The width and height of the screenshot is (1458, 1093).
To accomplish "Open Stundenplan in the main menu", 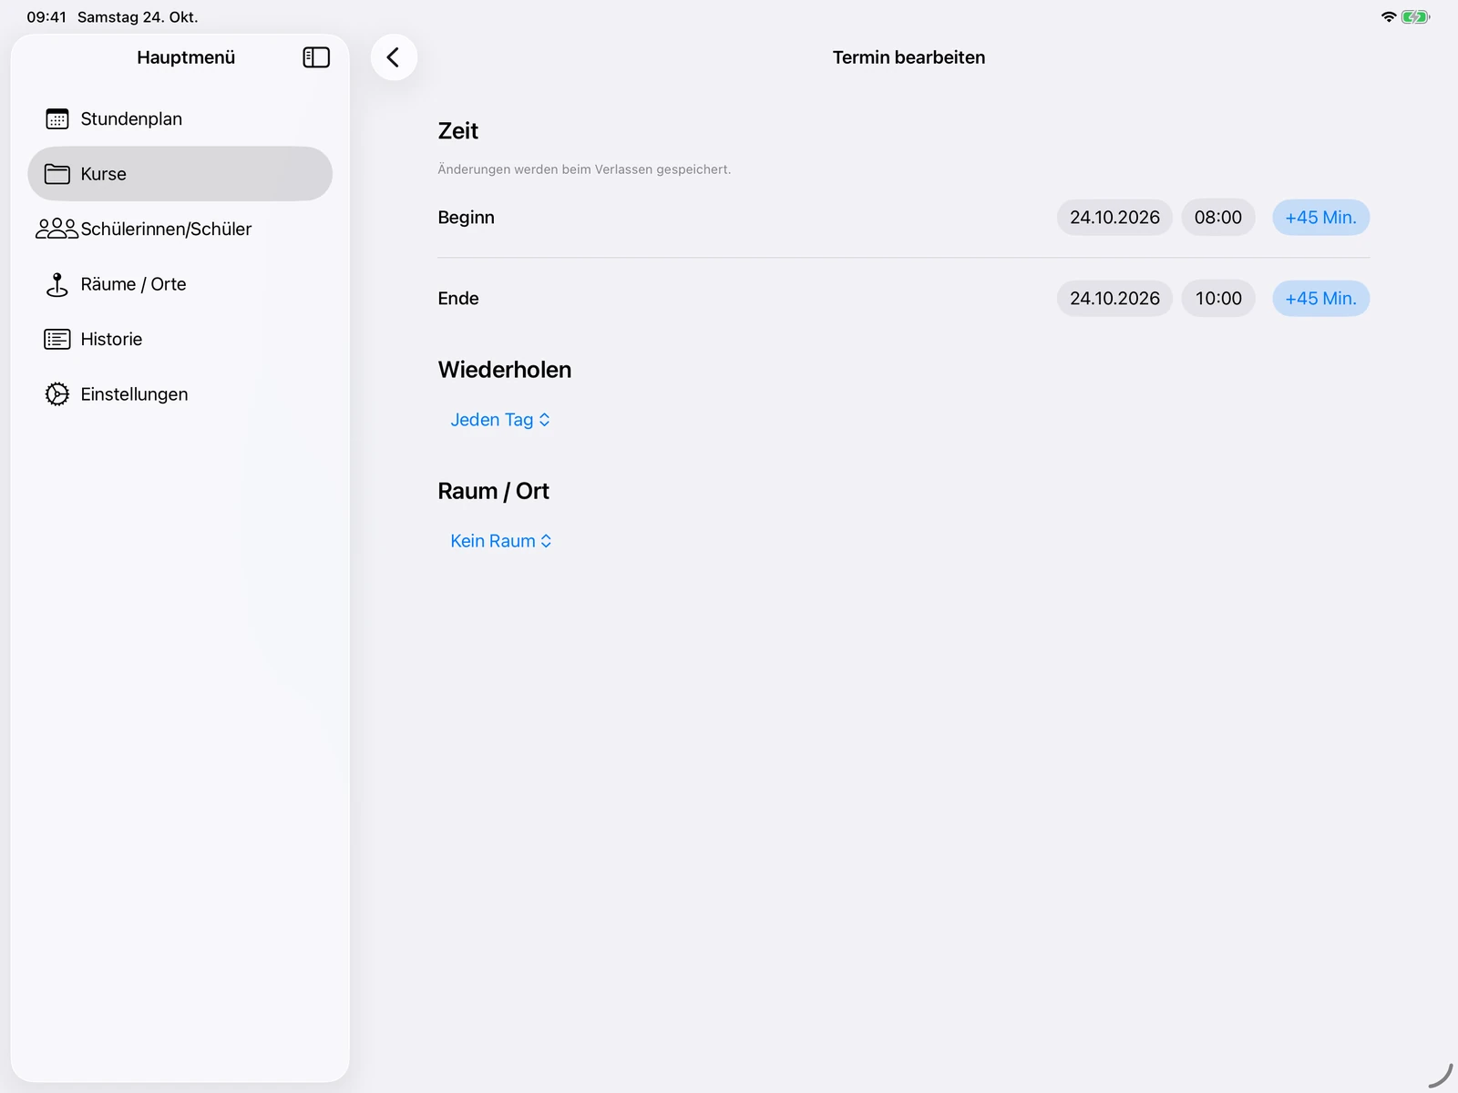I will point(180,119).
